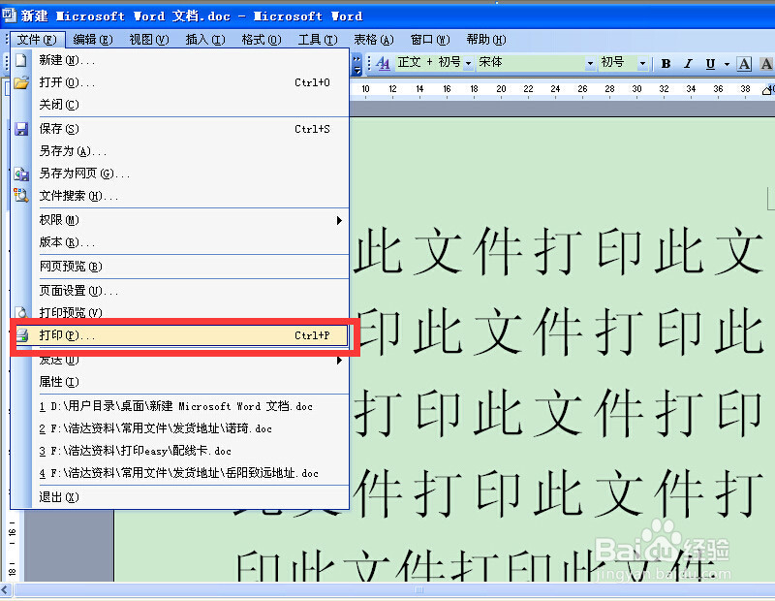Select 退出(X) menu entry
Screen dimensions: 775x601
point(180,497)
